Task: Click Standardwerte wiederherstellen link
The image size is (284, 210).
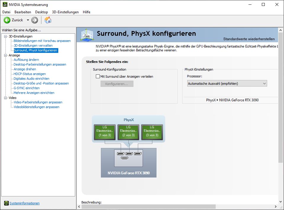Action: click(249, 39)
